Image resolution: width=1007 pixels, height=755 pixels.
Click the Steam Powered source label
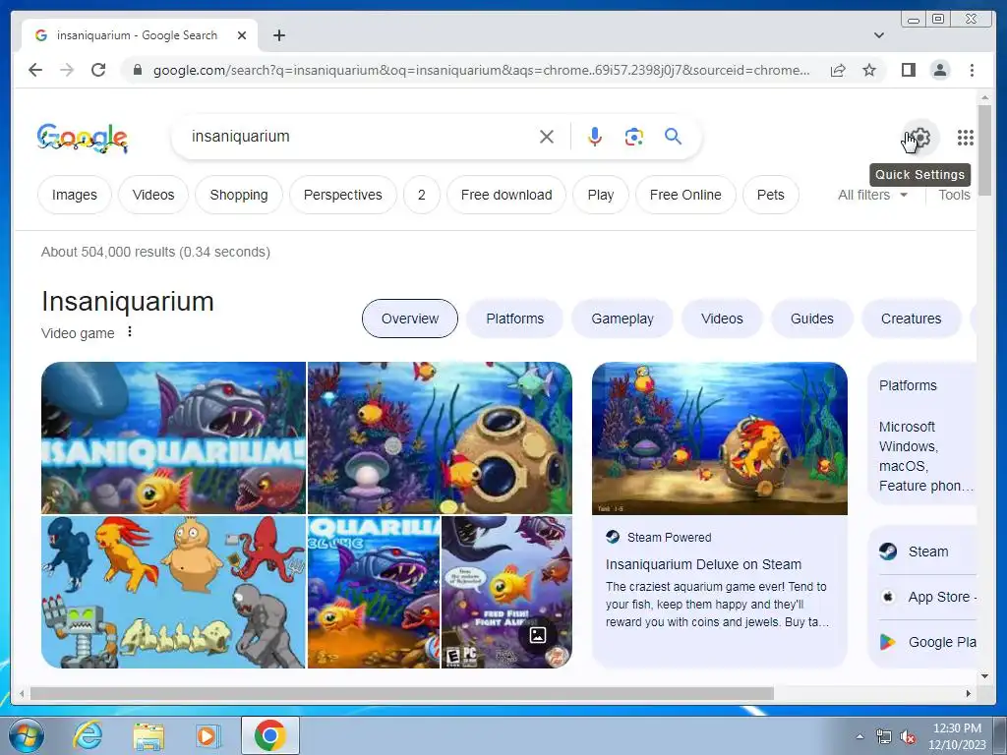[669, 538]
